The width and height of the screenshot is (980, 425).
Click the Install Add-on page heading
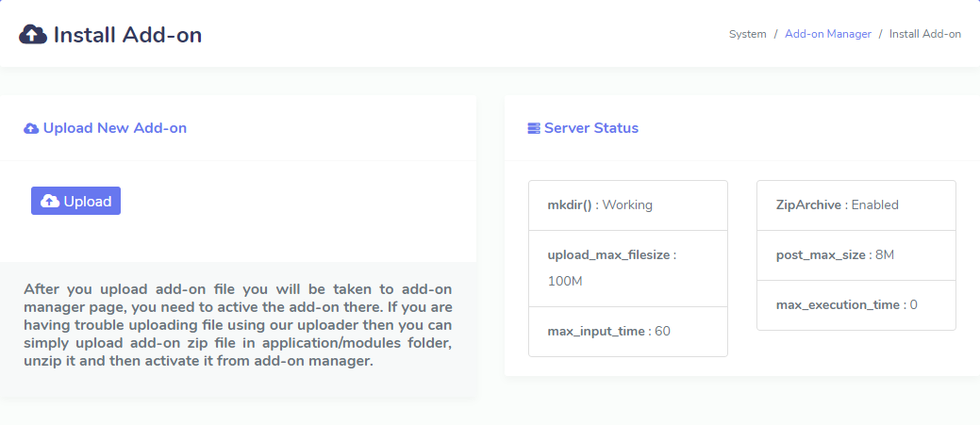[x=127, y=35]
